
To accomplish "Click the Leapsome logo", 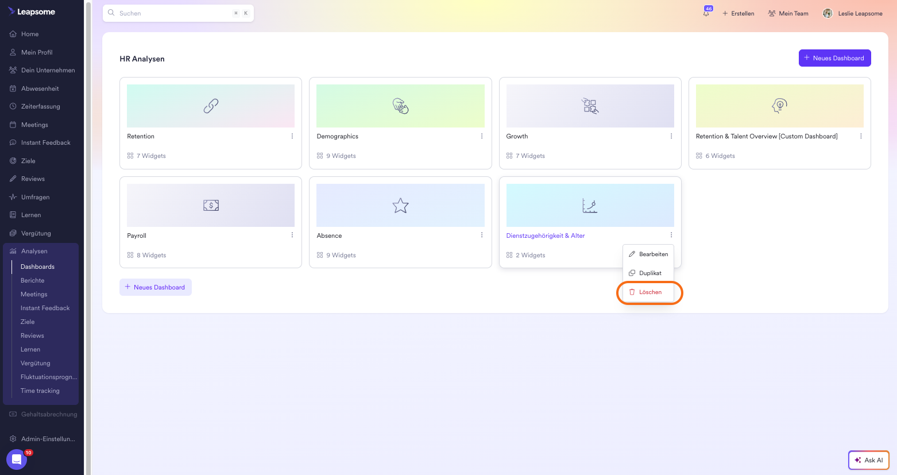I will click(x=32, y=11).
